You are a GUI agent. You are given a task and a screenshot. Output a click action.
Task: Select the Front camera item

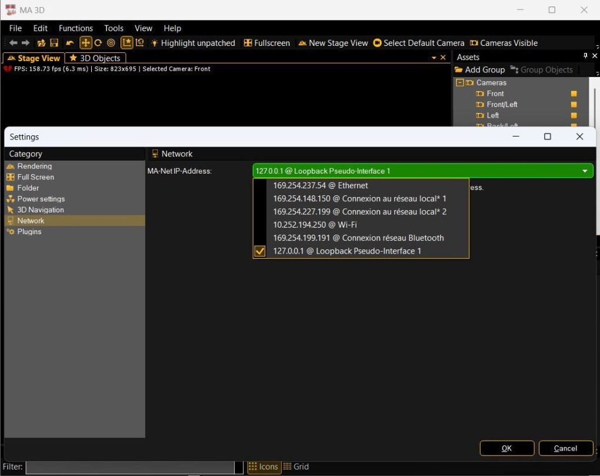click(490, 94)
